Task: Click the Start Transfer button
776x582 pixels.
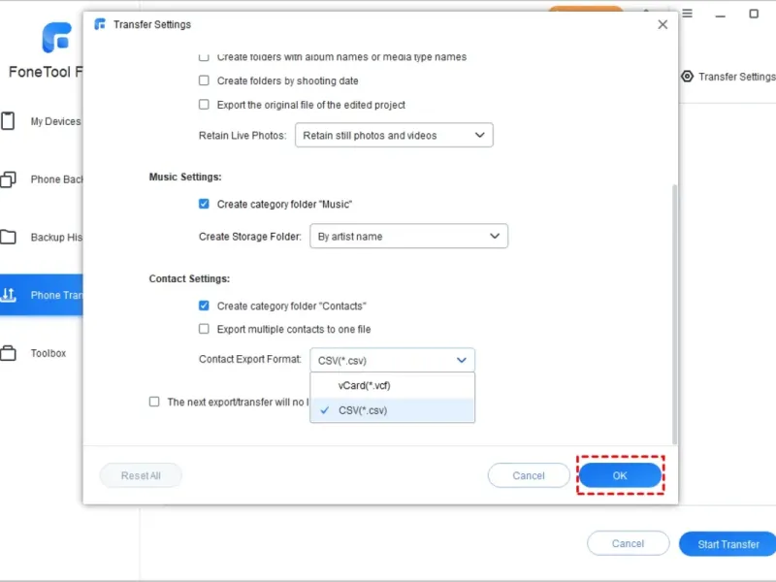Action: pyautogui.click(x=727, y=544)
